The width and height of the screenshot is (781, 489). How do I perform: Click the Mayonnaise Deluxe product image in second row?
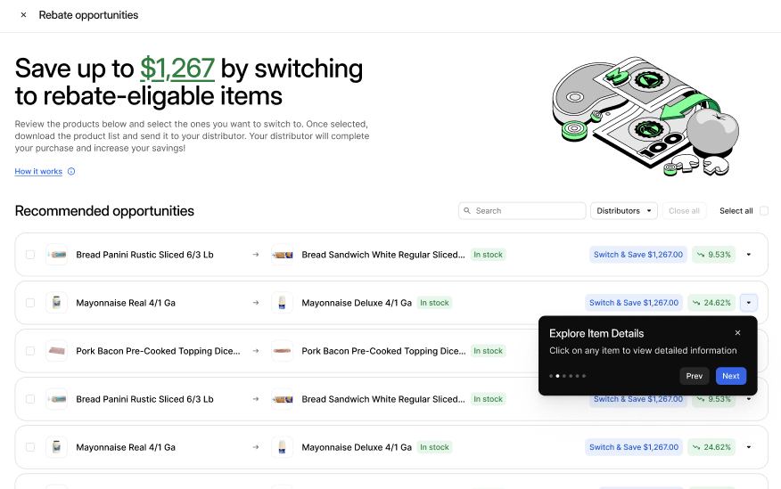(x=283, y=303)
